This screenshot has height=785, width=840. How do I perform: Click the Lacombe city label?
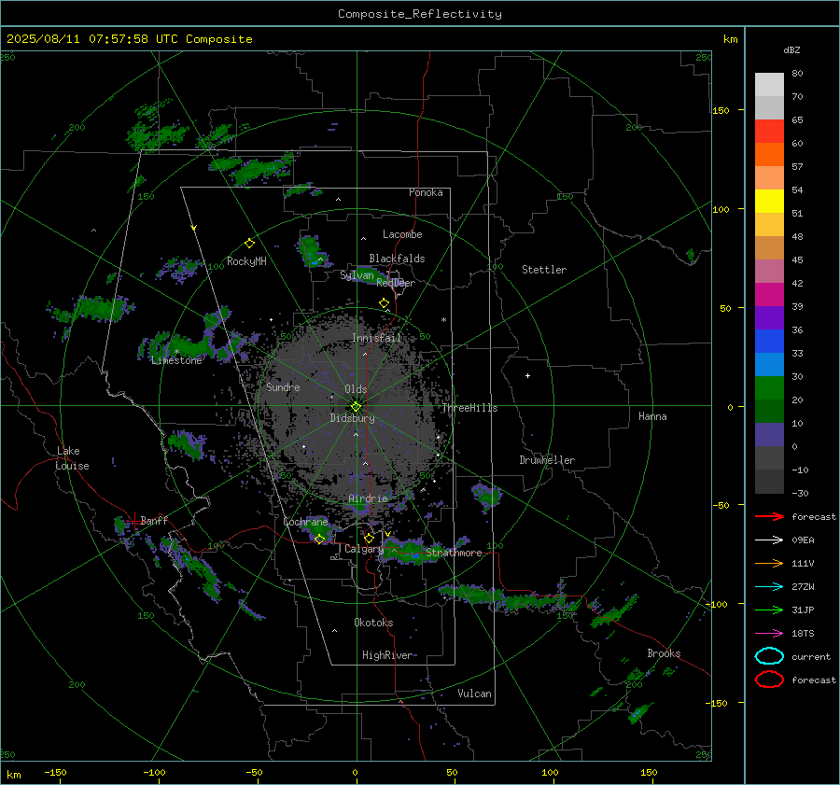[x=402, y=234]
